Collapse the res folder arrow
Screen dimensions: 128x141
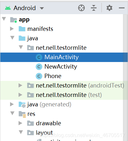(12, 113)
